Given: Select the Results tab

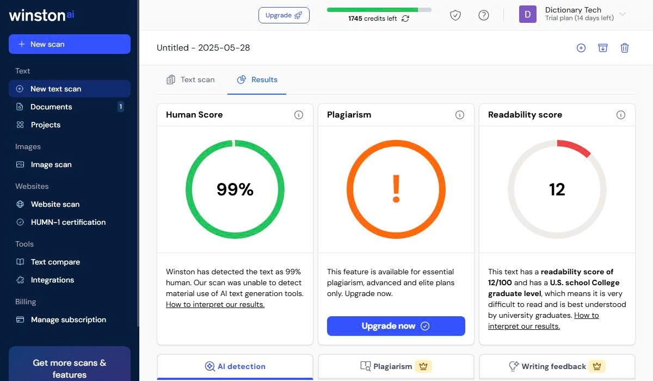Looking at the screenshot, I should 257,79.
